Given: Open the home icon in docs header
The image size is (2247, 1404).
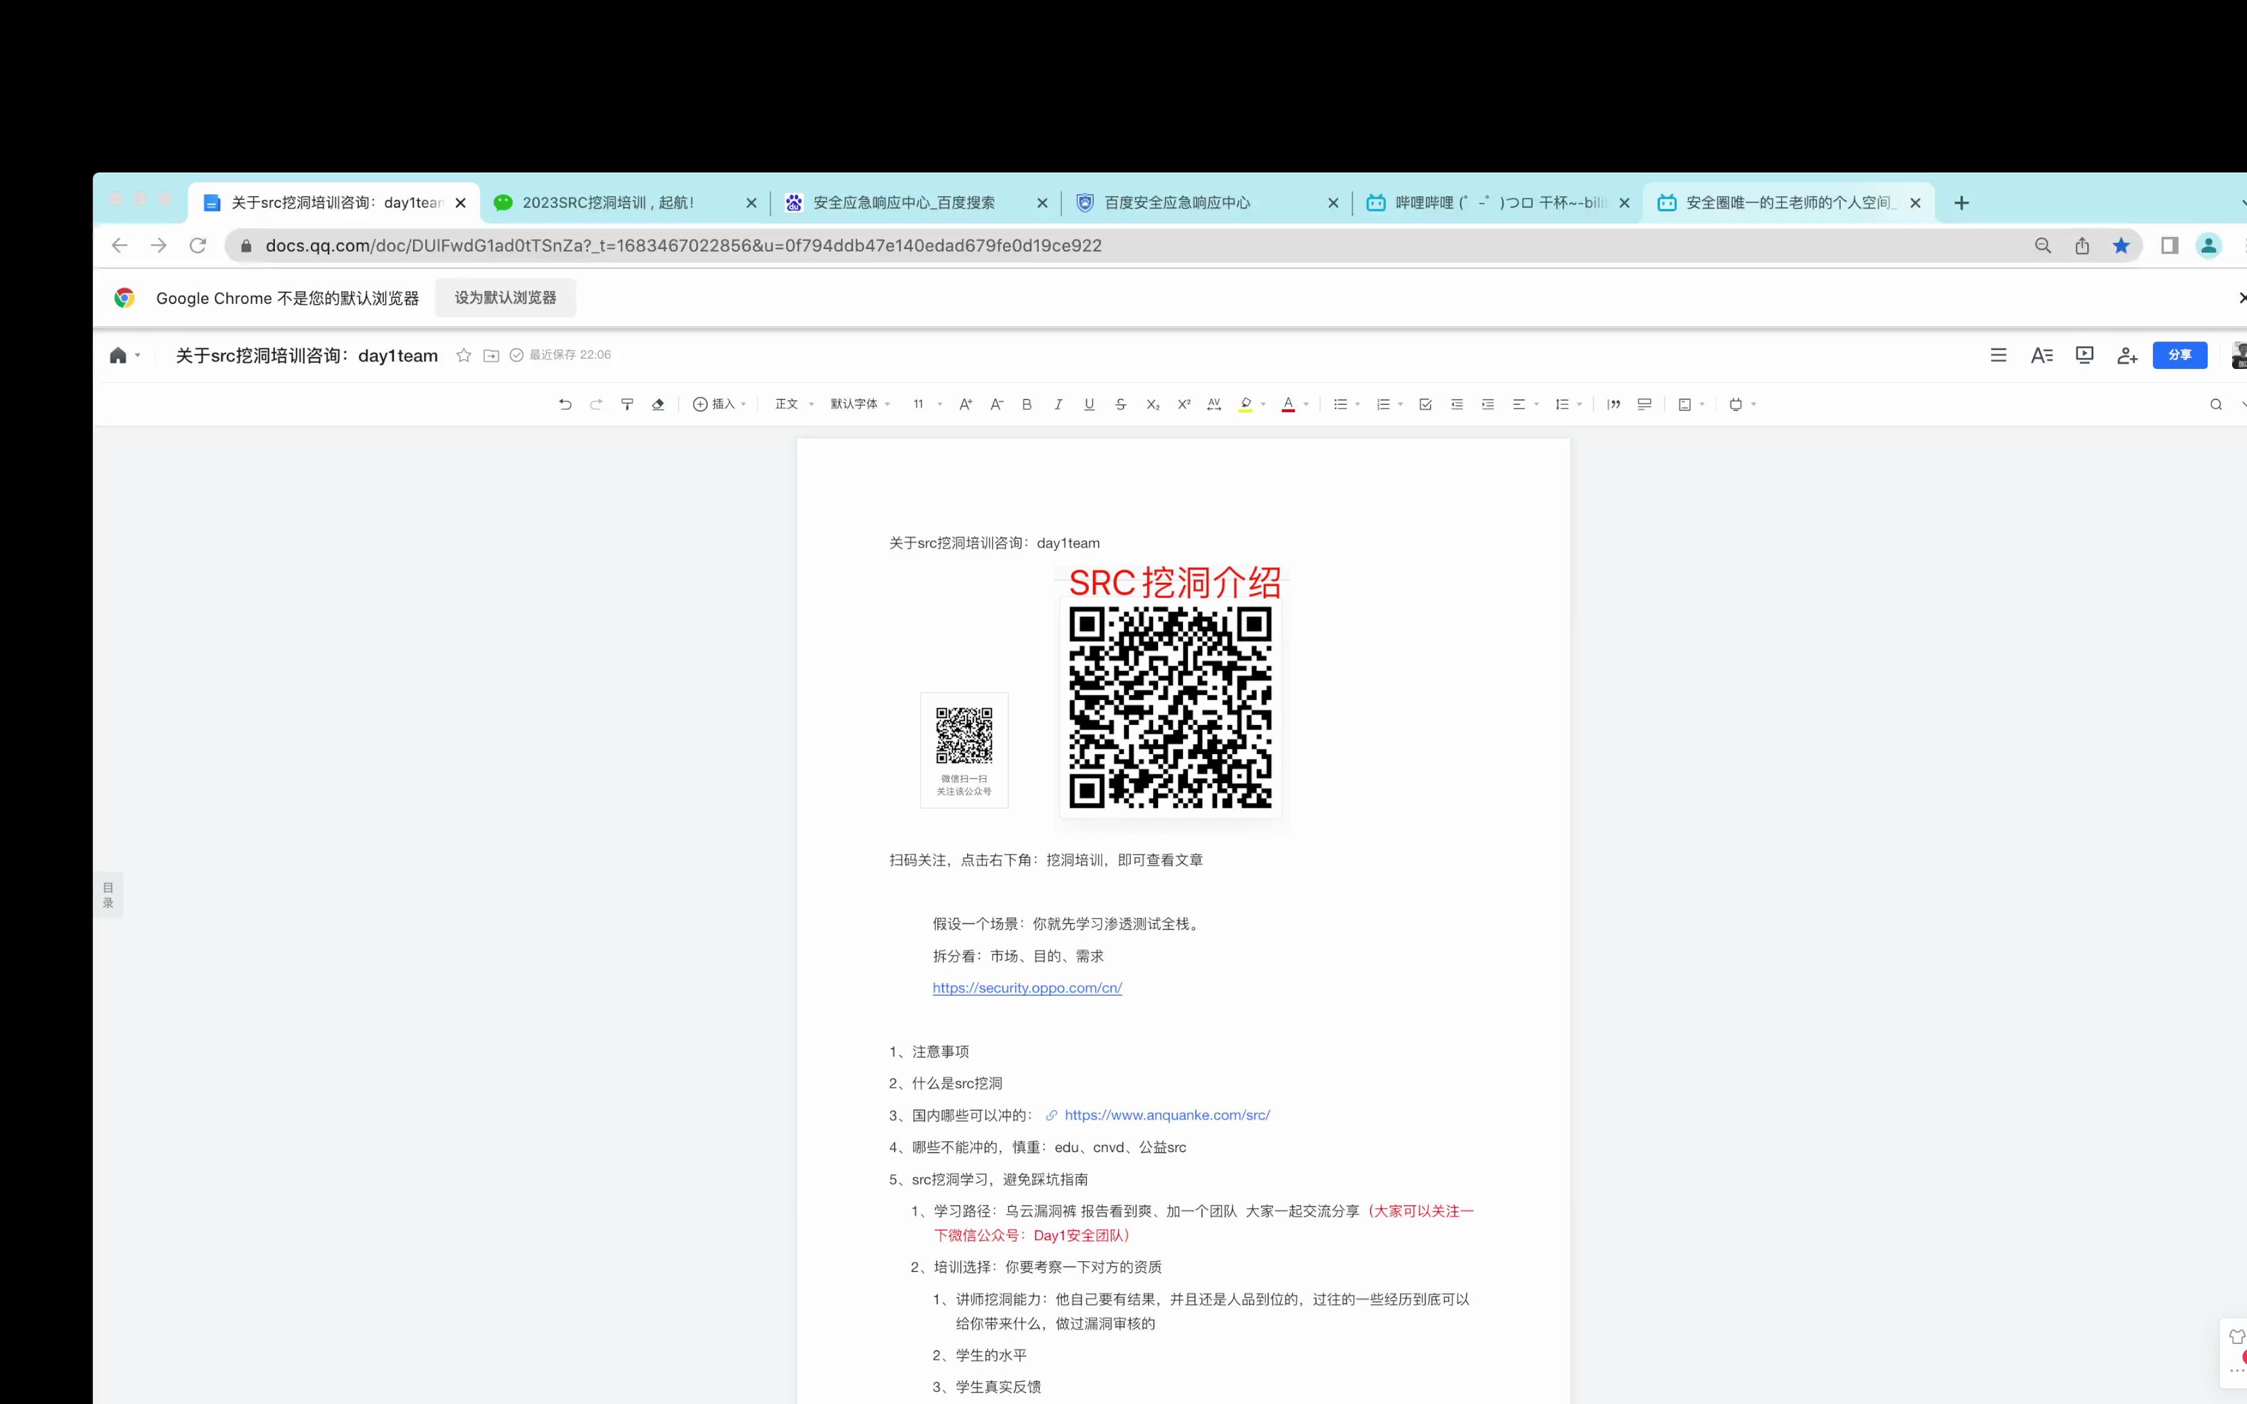Looking at the screenshot, I should click(x=118, y=355).
